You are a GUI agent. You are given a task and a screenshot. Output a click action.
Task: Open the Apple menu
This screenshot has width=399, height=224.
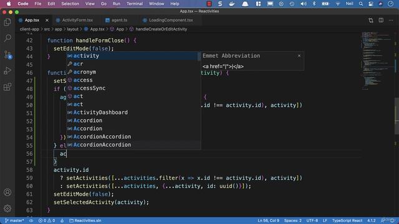coord(9,4)
